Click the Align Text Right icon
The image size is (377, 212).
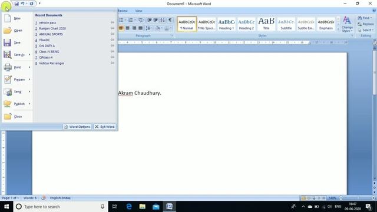134,28
